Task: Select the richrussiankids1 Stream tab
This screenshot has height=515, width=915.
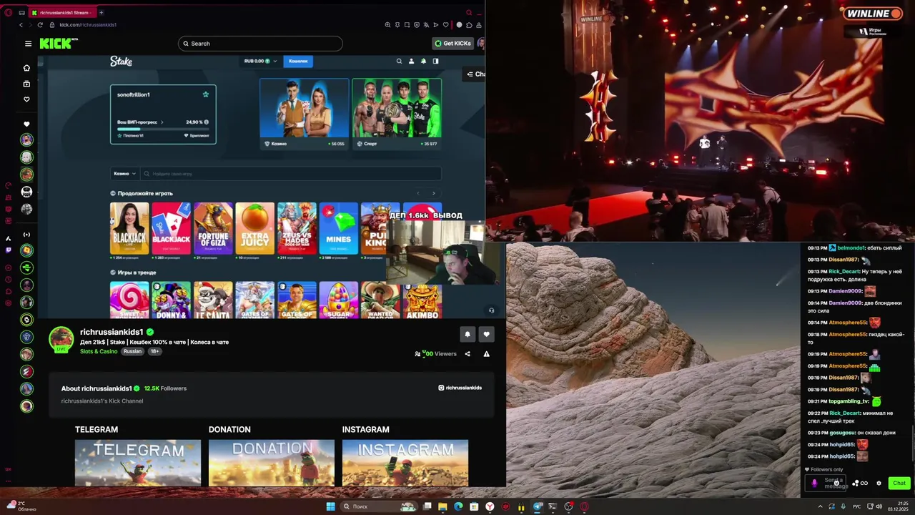Action: (61, 12)
